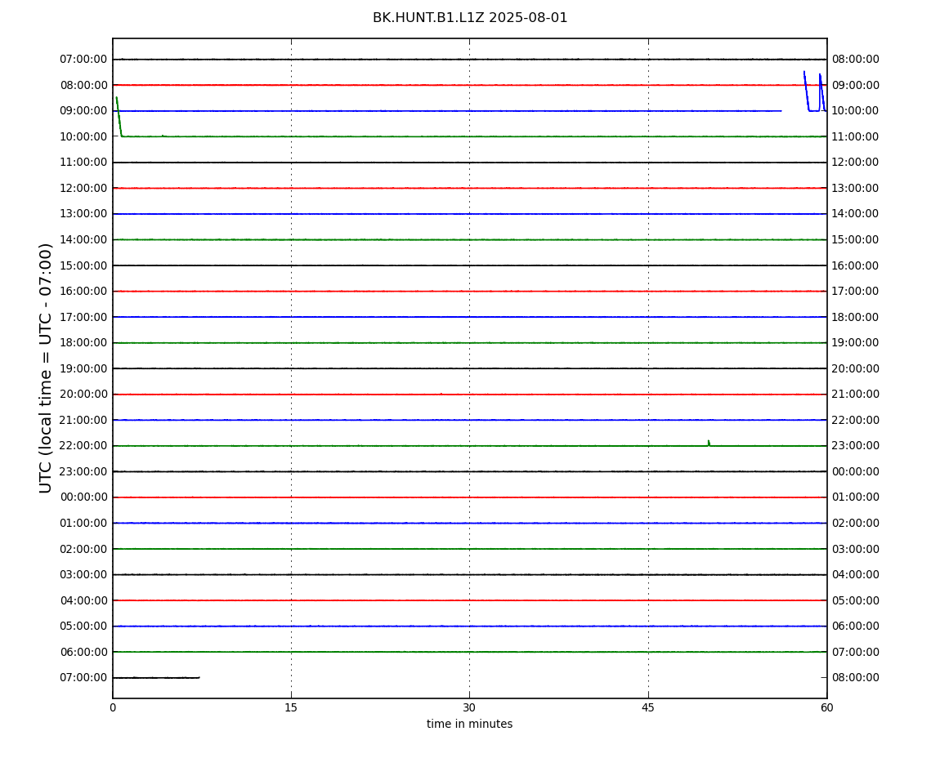940x776 pixels.
Task: Click left-axis time label 10:00:00
Action: click(84, 136)
